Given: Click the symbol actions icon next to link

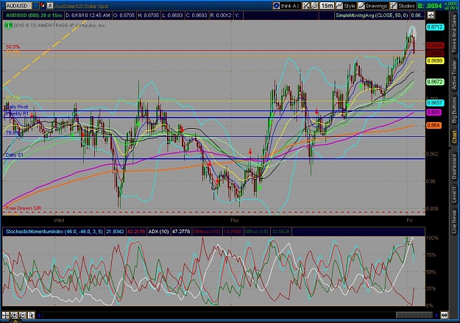Looking at the screenshot, I should [x=50, y=5].
